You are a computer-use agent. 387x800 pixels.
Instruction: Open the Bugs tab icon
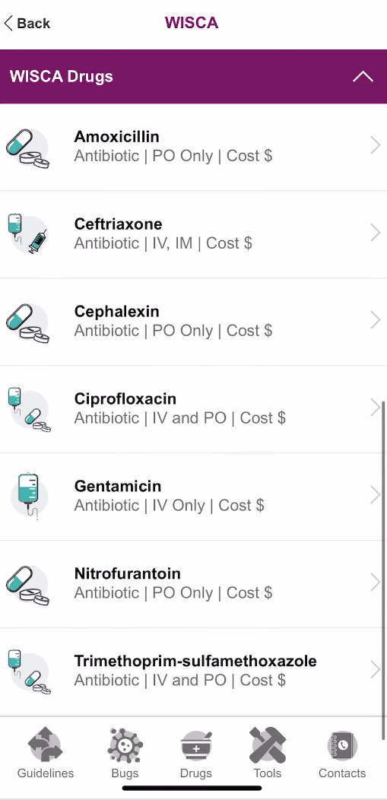pyautogui.click(x=125, y=745)
